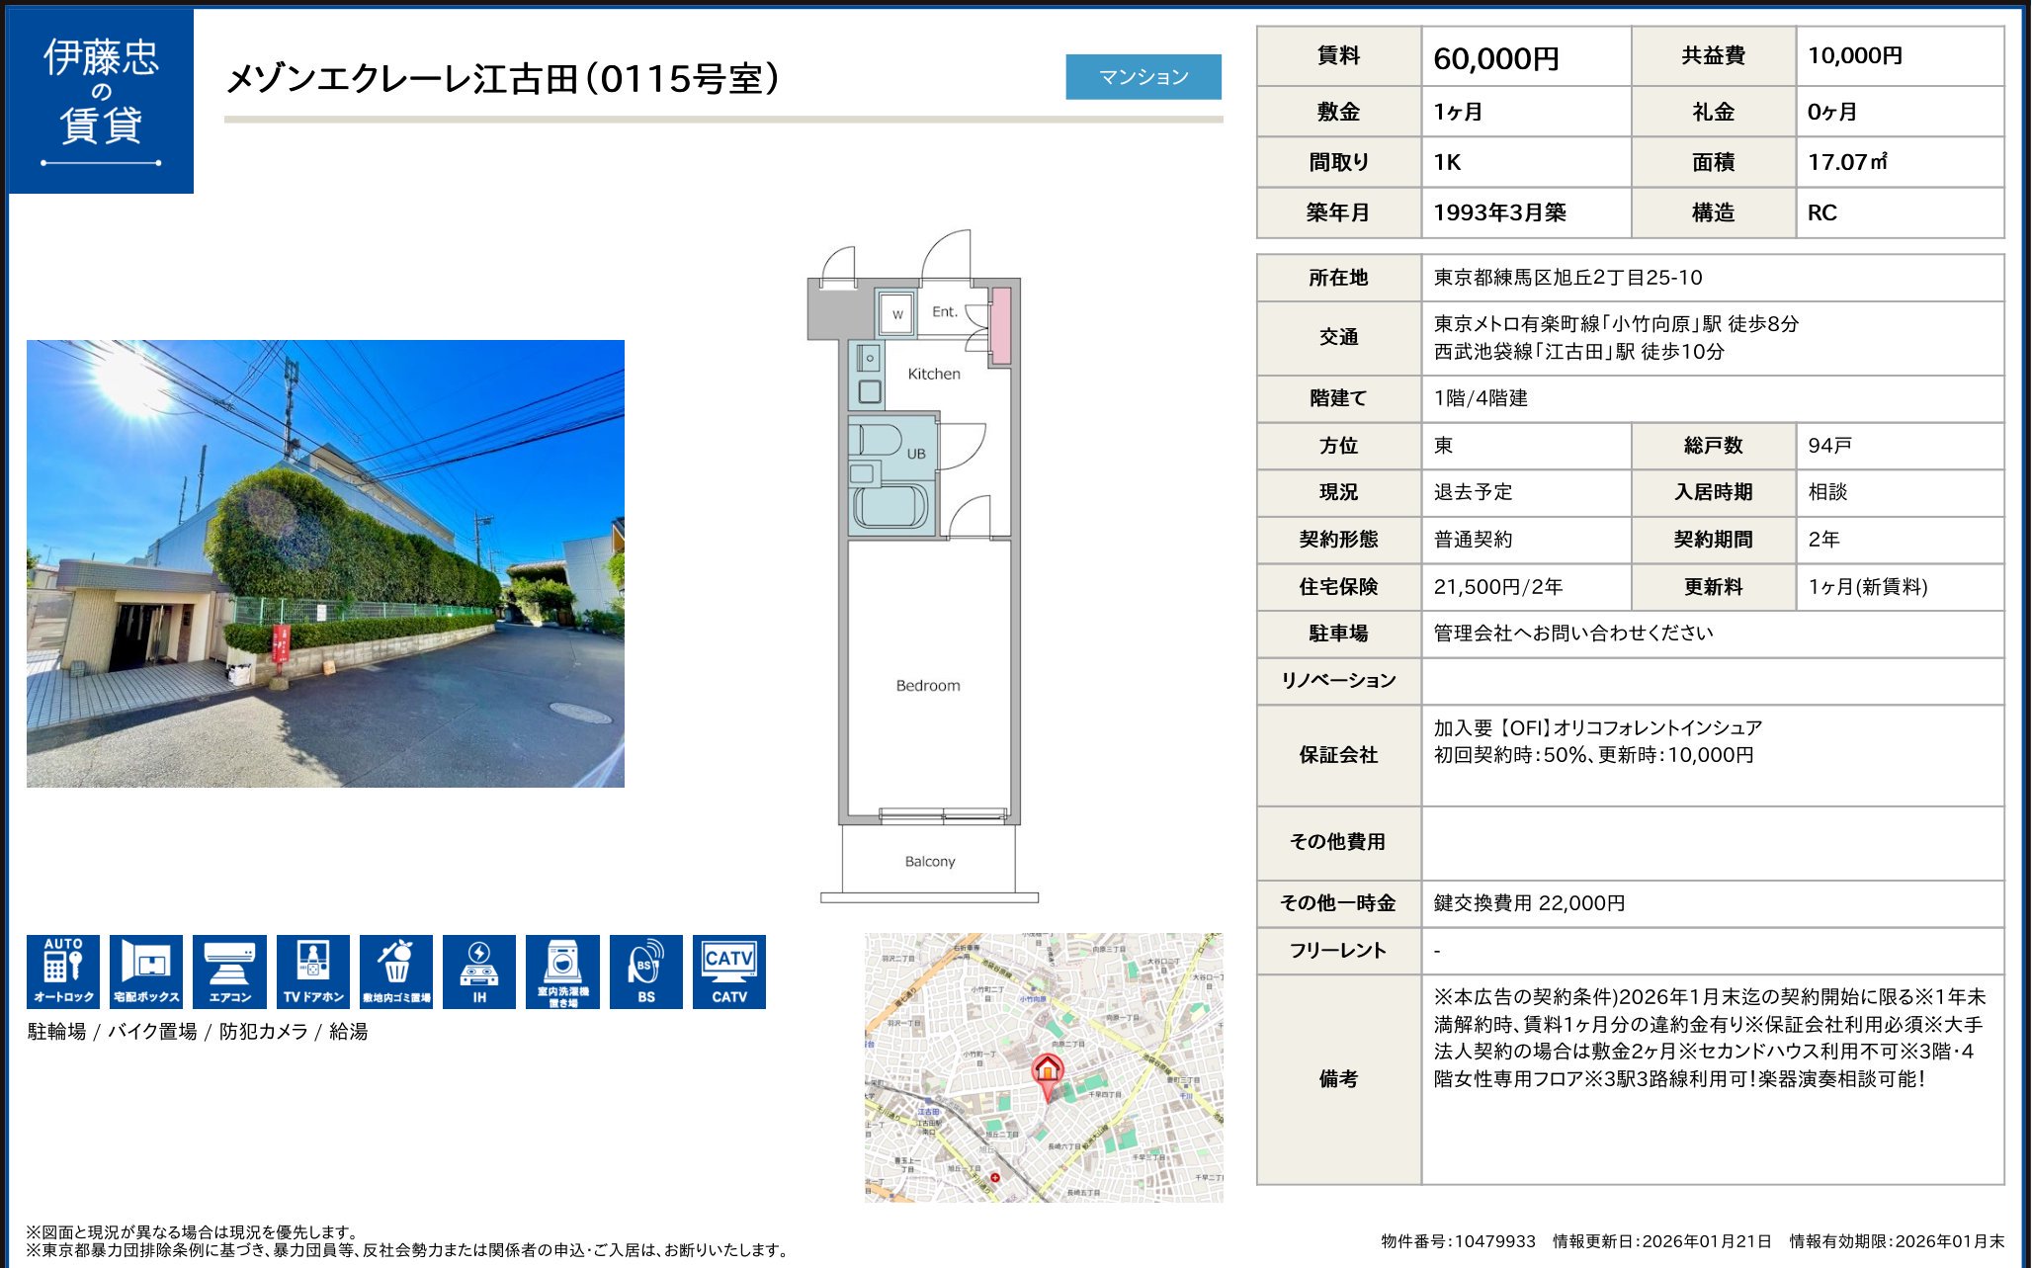Image resolution: width=2032 pixels, height=1268 pixels.
Task: Click the Bedroom area in floor plan
Action: pyautogui.click(x=928, y=685)
